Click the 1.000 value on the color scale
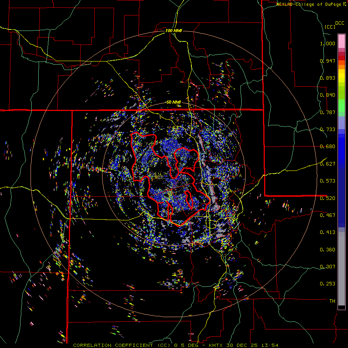The height and width of the screenshot is (348, 348). (328, 43)
